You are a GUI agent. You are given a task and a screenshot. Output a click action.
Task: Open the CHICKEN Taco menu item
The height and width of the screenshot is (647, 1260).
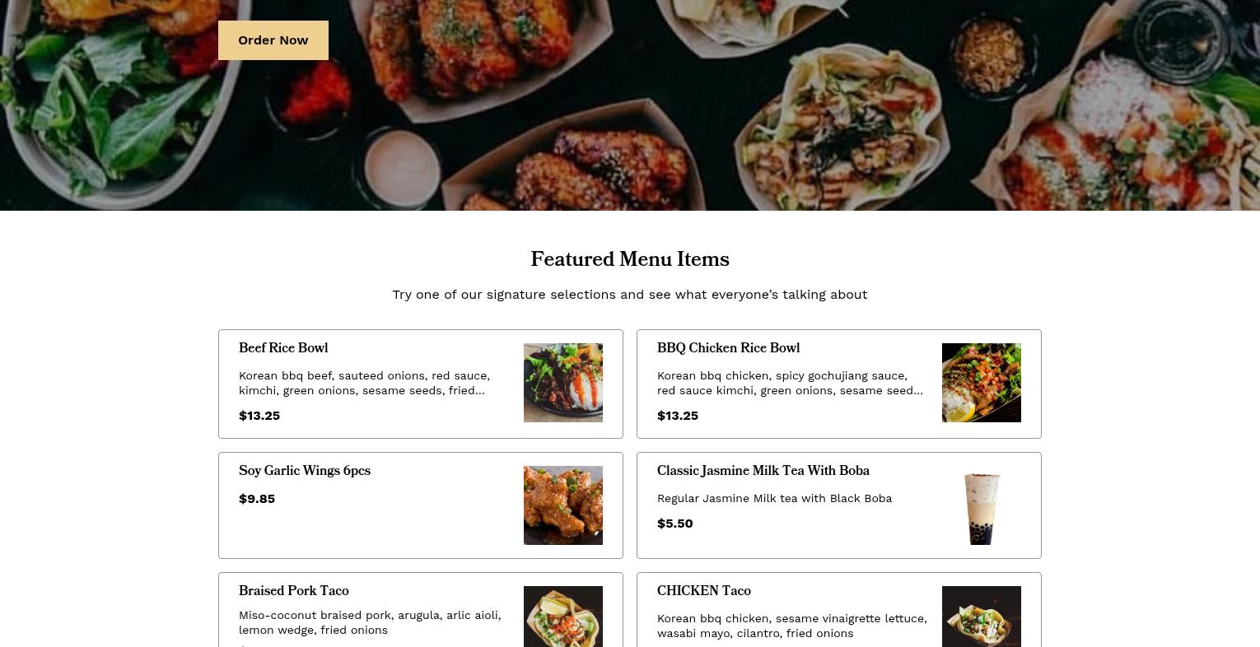pos(704,591)
